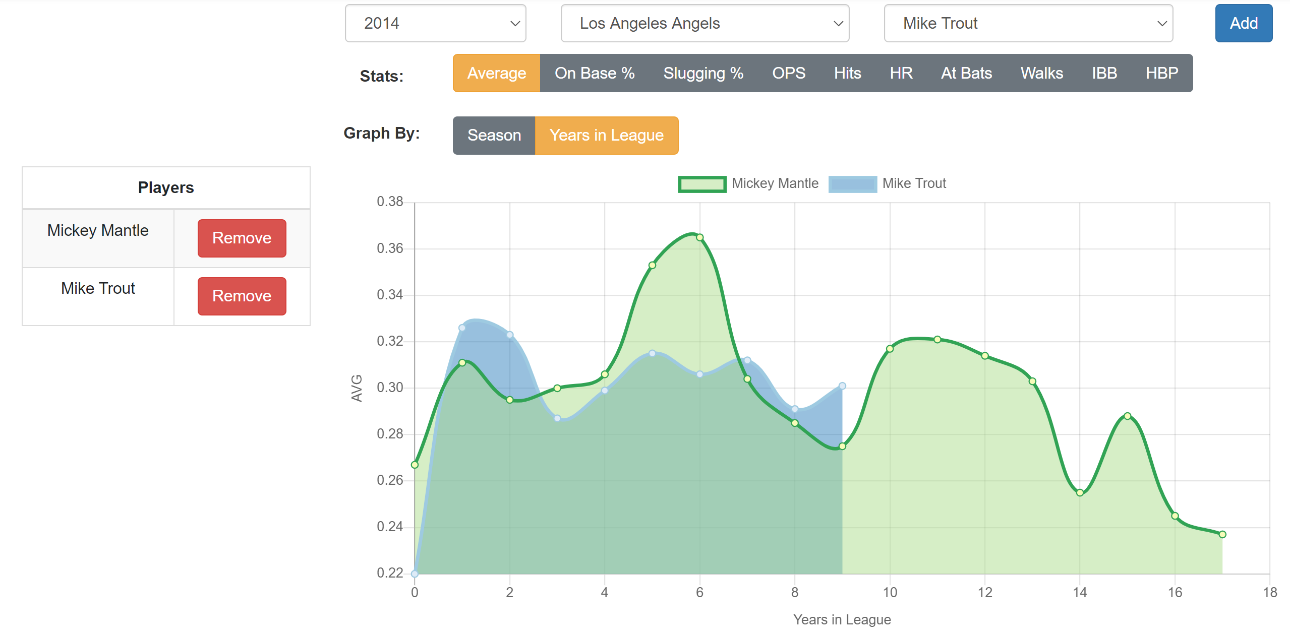
Task: Select the Average stat
Action: (496, 73)
